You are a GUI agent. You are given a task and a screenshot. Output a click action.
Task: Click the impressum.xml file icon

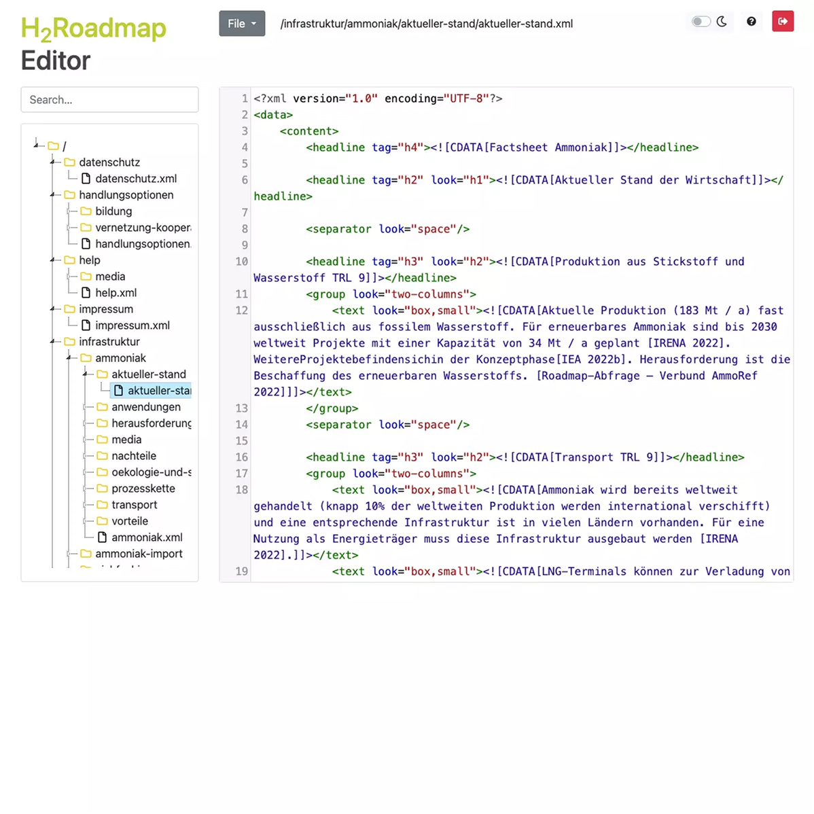click(86, 325)
